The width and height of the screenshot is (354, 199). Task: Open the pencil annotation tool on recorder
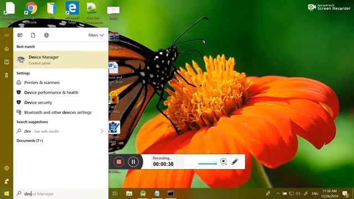point(235,161)
